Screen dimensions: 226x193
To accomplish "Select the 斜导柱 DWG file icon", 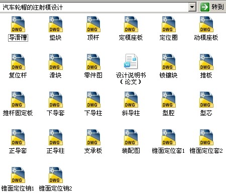I will tap(131, 100).
